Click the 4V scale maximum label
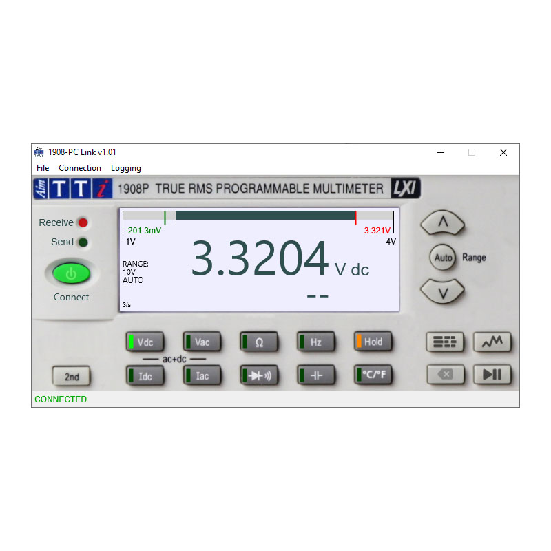 point(391,242)
